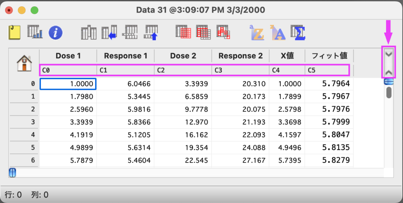Open the Sigma statistics icon
The image size is (403, 203).
(298, 33)
